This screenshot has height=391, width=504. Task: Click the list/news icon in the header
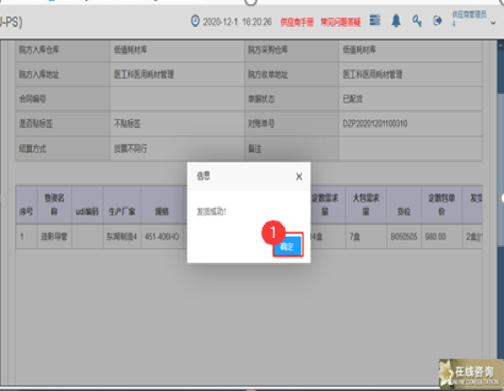click(375, 20)
